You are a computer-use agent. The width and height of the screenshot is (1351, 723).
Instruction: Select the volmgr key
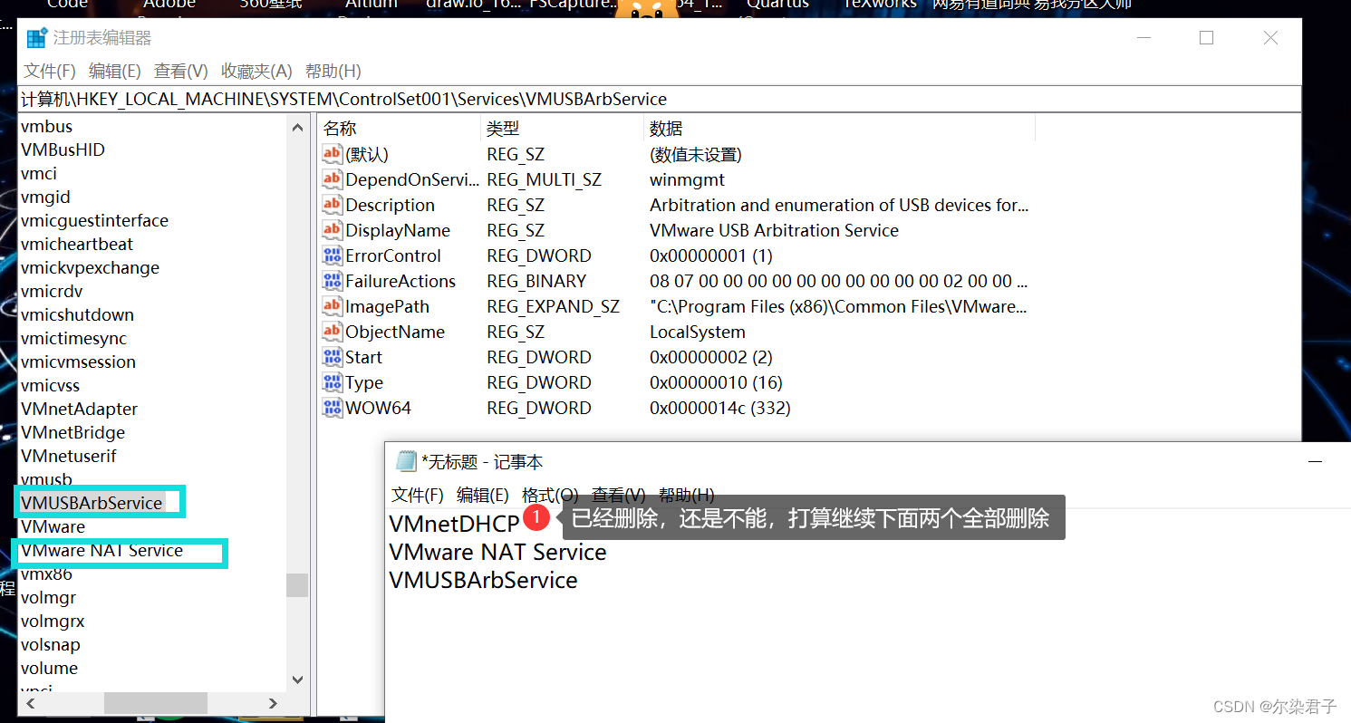(x=48, y=597)
